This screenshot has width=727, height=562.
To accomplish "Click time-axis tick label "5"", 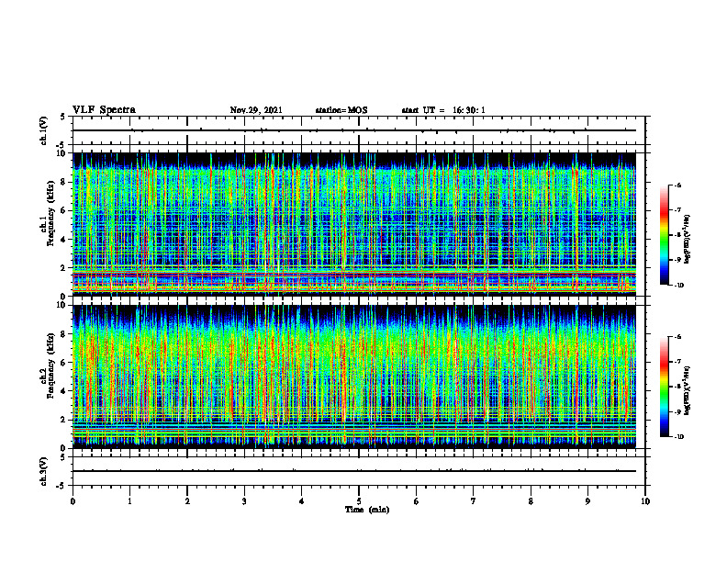I will [x=359, y=501].
